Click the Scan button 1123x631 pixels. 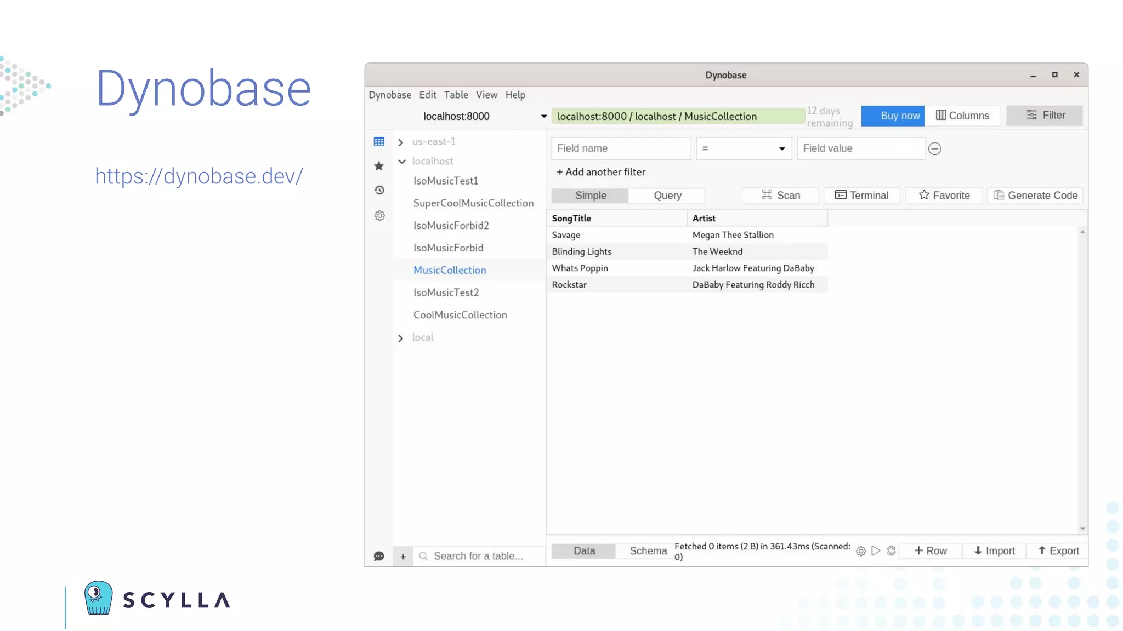point(780,196)
